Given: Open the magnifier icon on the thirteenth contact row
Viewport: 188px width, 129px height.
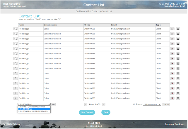Looking at the screenshot, I should pyautogui.click(x=16, y=88).
